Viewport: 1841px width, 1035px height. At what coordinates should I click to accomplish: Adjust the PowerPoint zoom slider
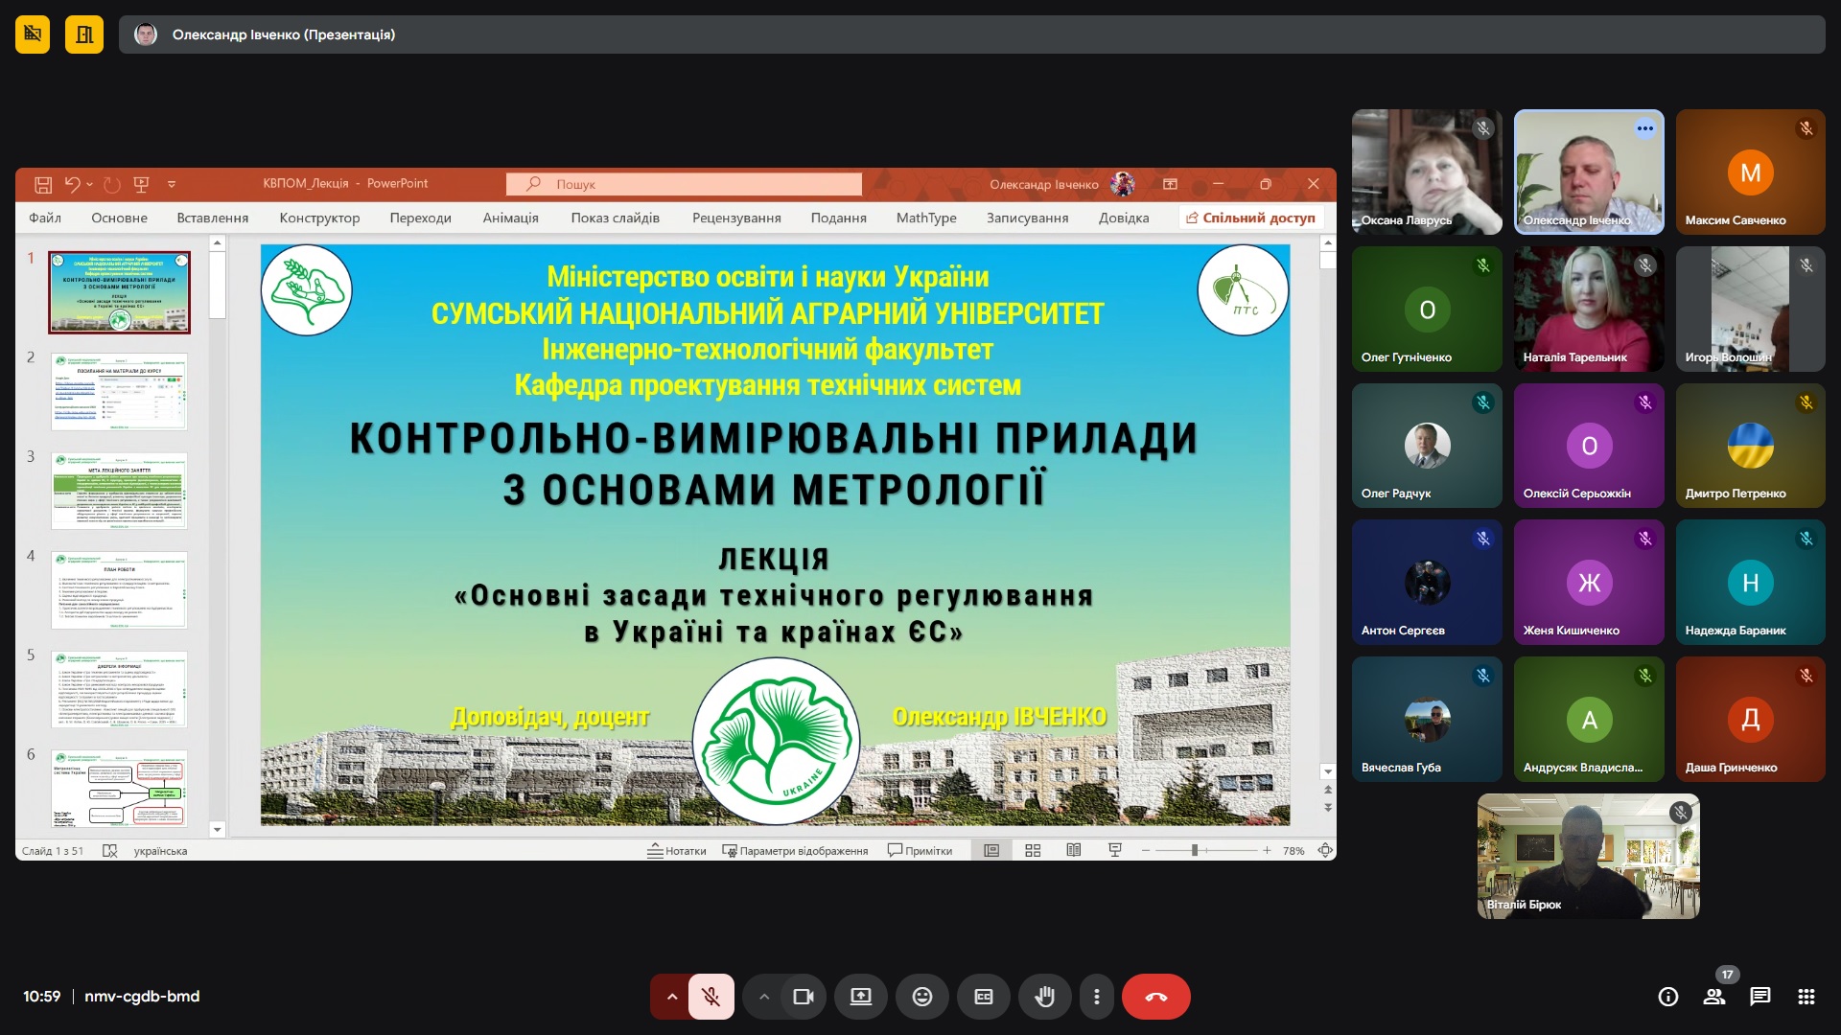(1195, 850)
